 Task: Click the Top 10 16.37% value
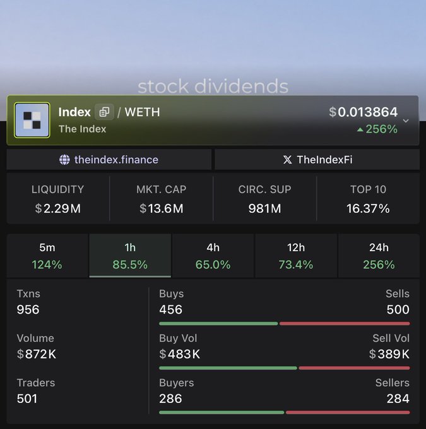pos(368,208)
